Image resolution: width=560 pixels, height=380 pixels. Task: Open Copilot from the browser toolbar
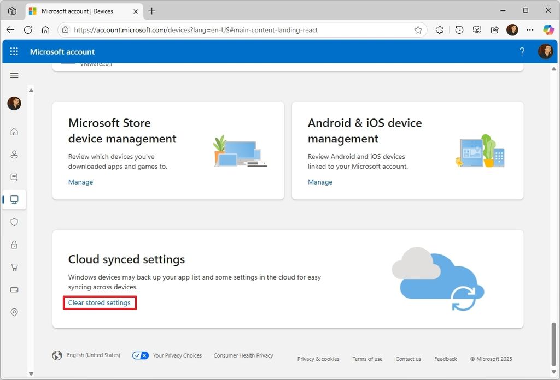549,30
